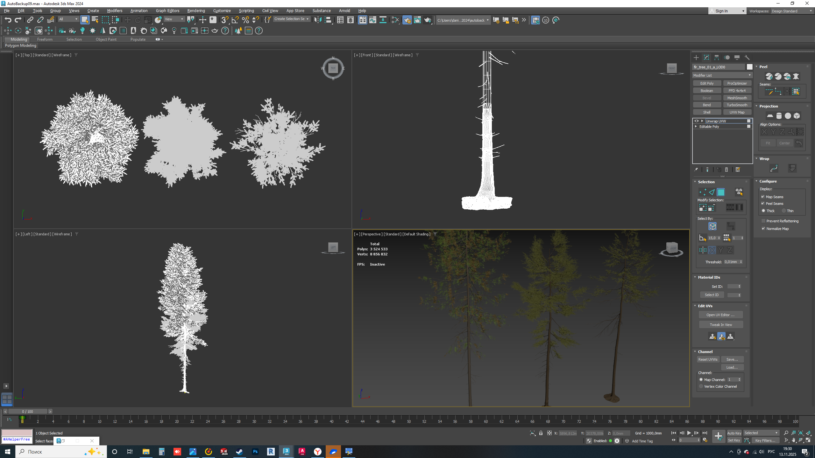Select Vertex Color Channel radio button
The height and width of the screenshot is (458, 815).
pyautogui.click(x=701, y=386)
